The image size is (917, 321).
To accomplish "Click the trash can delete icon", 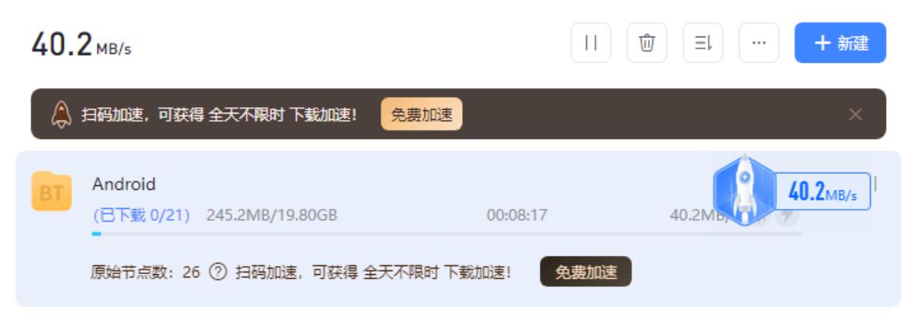I will click(x=647, y=43).
